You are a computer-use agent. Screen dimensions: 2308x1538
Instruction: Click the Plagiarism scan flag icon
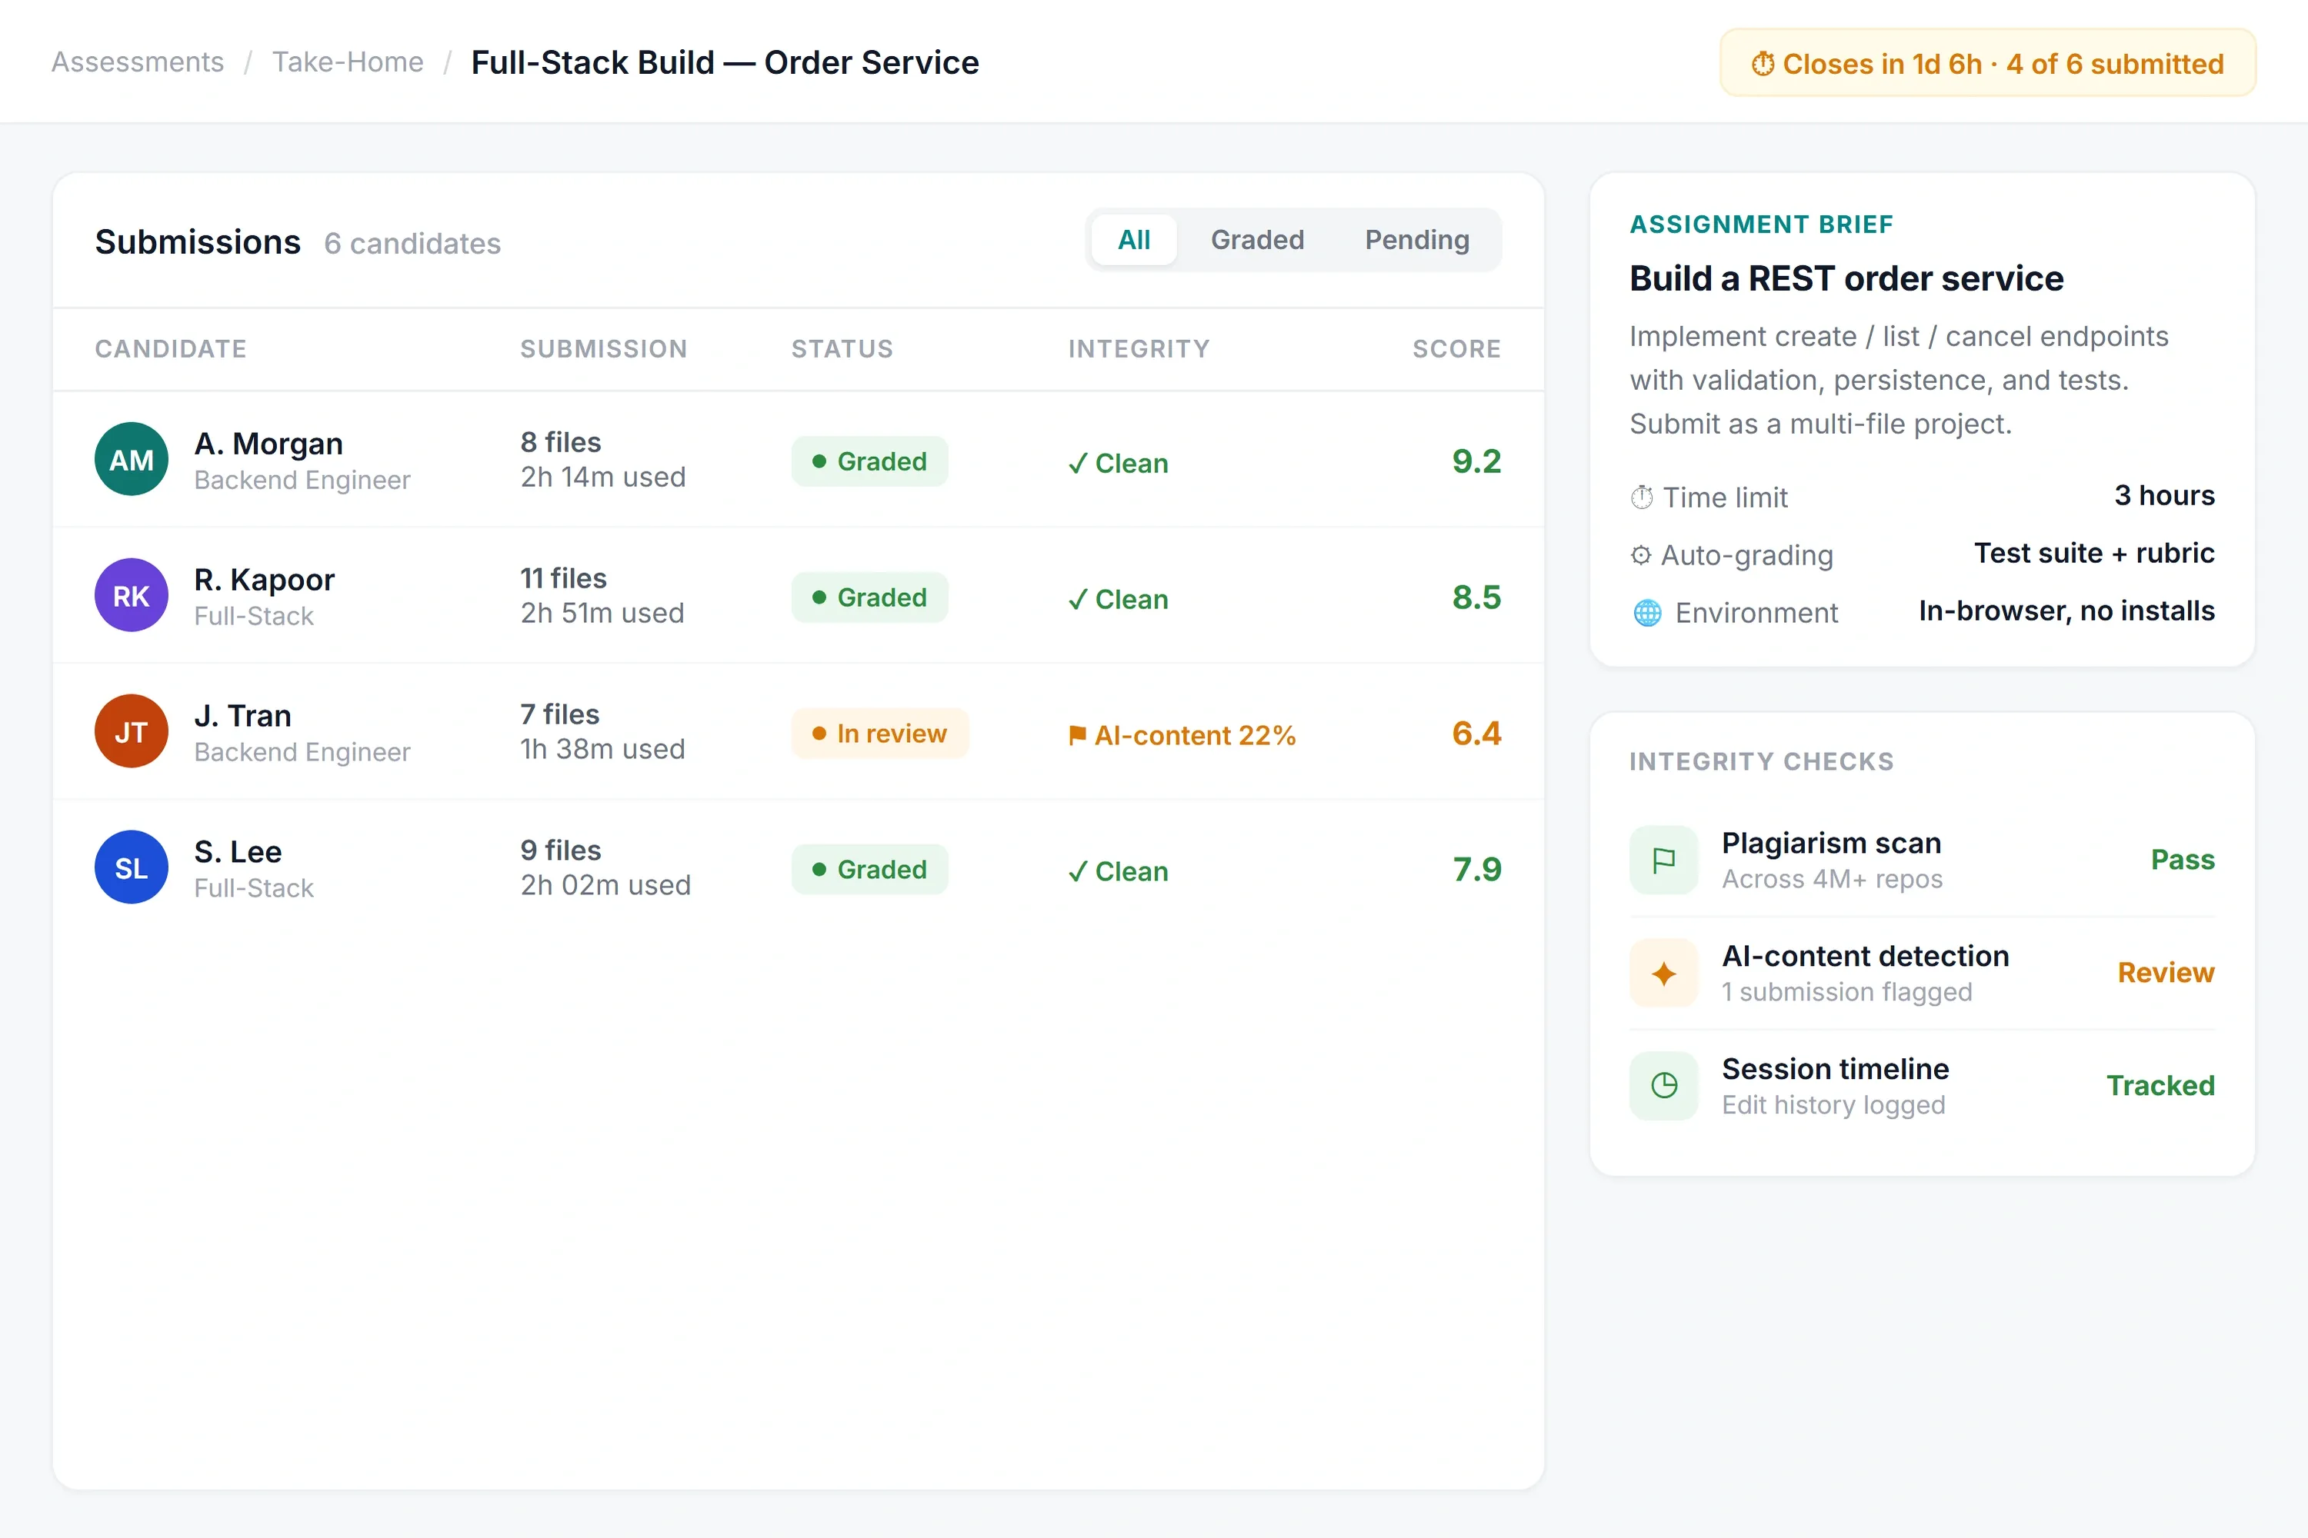(x=1663, y=861)
